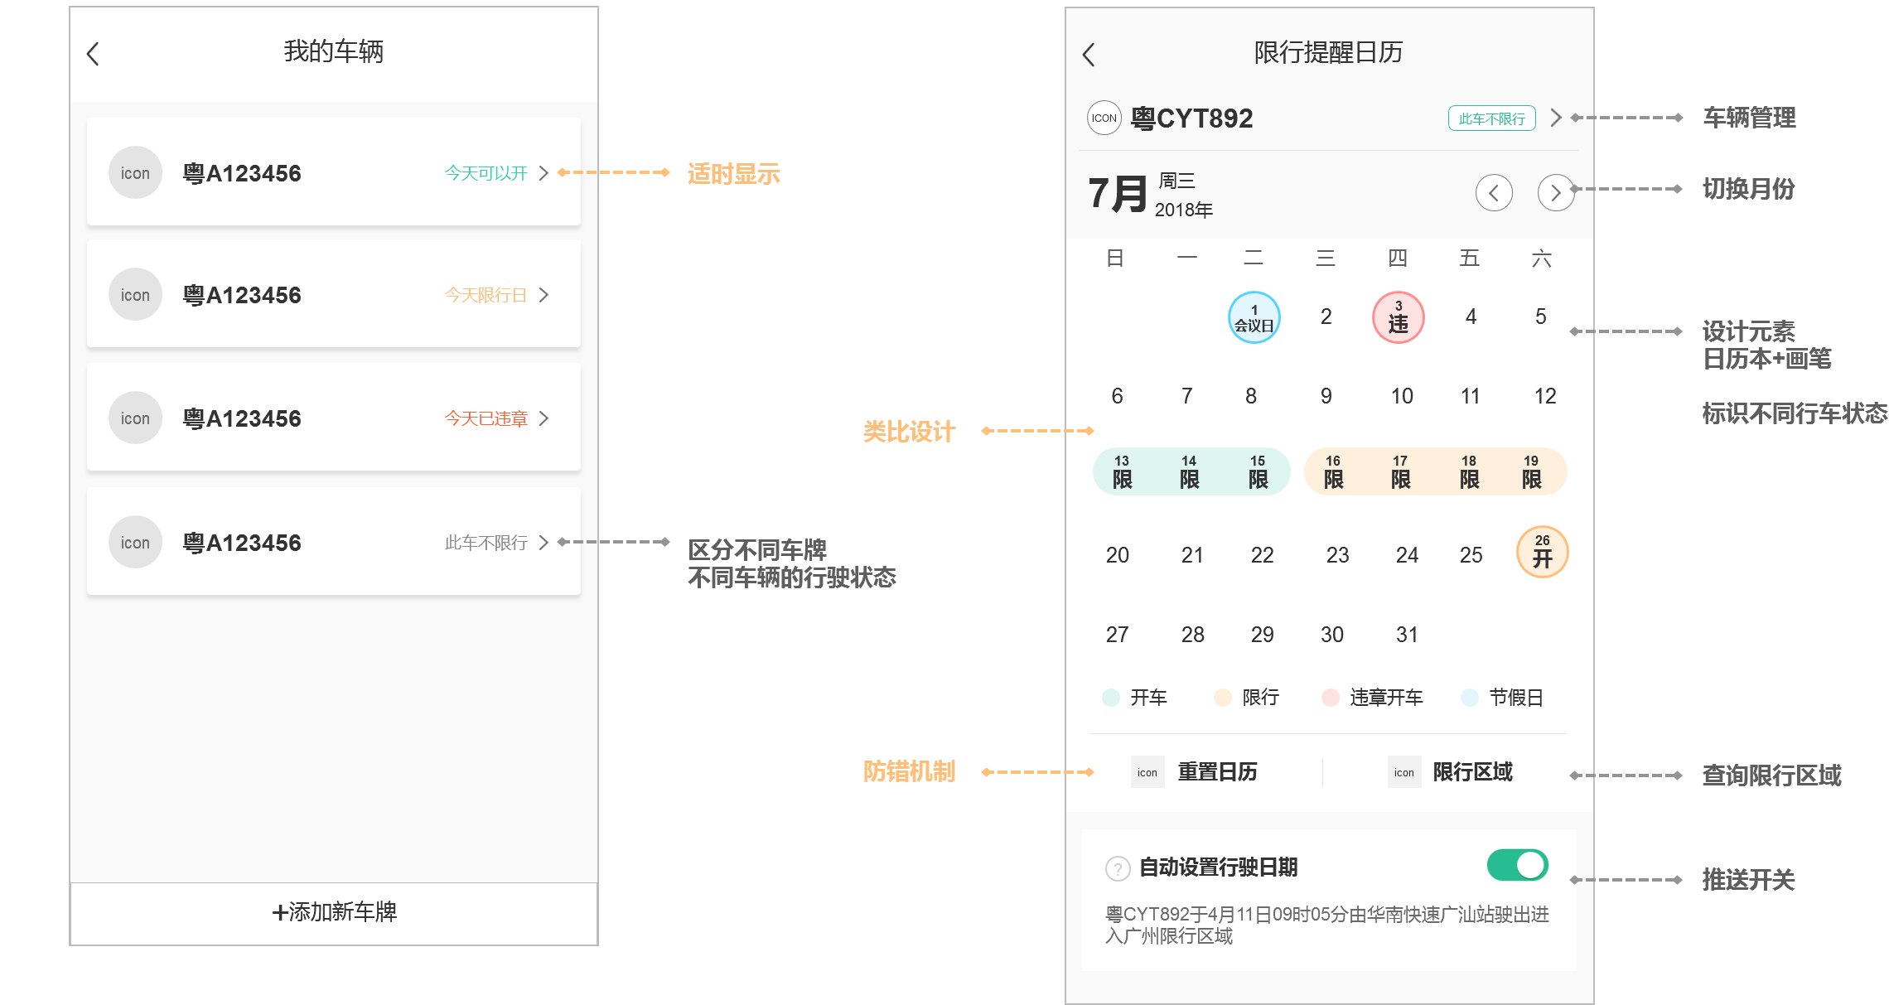Click the icon next to 重置日历

point(1147,772)
